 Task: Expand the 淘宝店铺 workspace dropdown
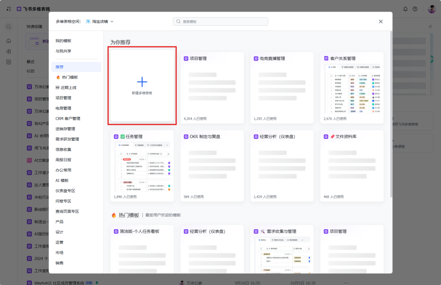(x=100, y=22)
